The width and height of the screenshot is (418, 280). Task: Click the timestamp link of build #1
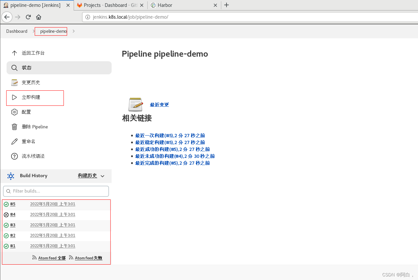coord(53,246)
